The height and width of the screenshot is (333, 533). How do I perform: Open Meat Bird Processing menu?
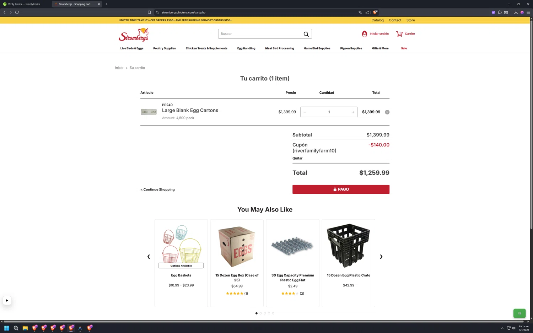tap(280, 48)
